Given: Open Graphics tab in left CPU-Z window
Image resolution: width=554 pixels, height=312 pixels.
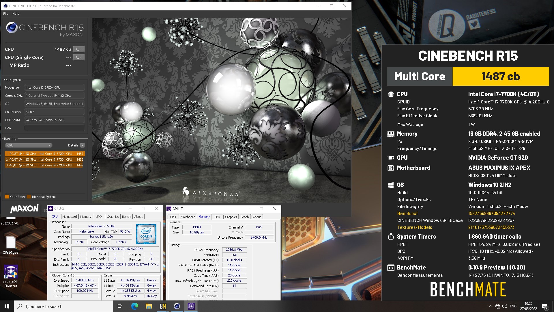Looking at the screenshot, I should click(113, 217).
